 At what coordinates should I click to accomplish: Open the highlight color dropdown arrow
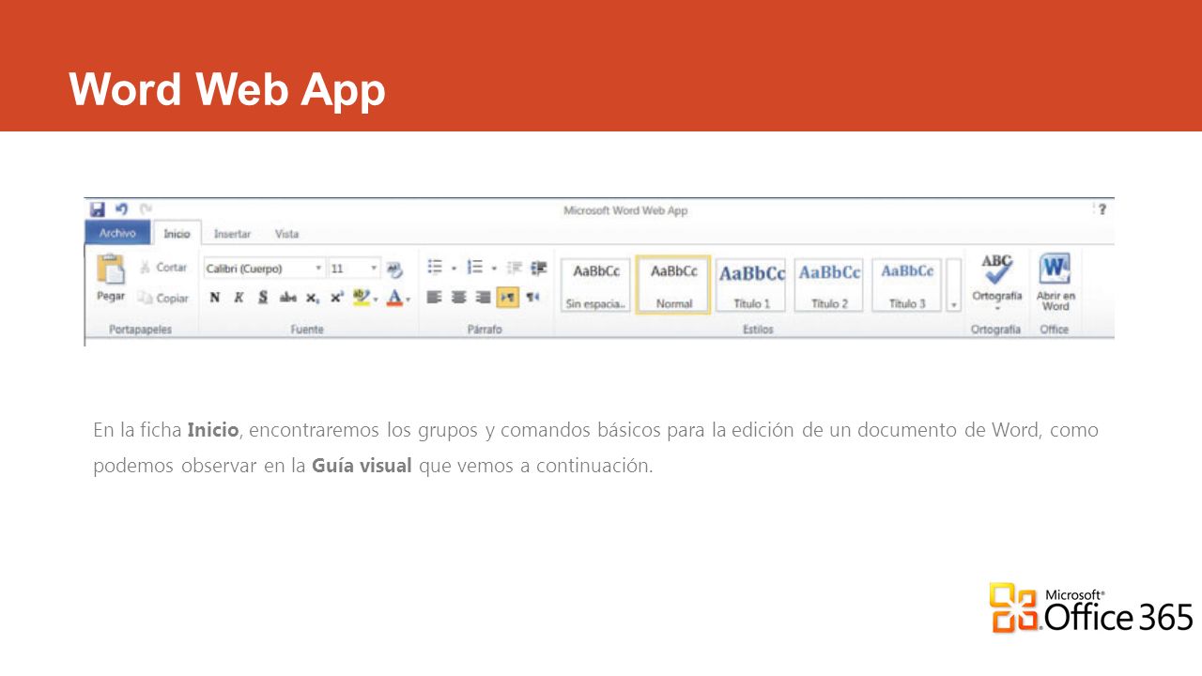click(377, 299)
